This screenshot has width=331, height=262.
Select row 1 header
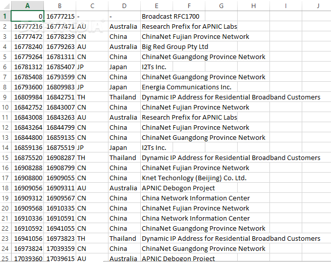pyautogui.click(x=5, y=16)
